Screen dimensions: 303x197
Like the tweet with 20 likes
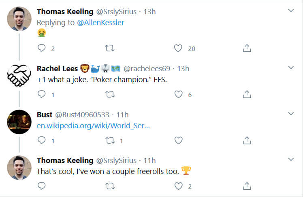pyautogui.click(x=178, y=49)
